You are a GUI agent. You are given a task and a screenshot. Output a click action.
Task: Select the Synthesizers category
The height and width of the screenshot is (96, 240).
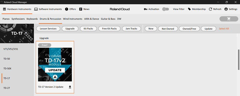(18, 19)
